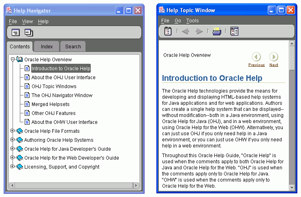Expand the Licensing, Support, and Copyright node
The height and width of the screenshot is (197, 301).
[x=13, y=167]
